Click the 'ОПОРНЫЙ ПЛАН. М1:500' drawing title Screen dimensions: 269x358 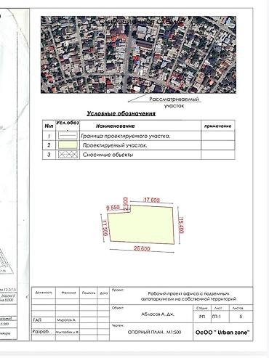[154, 332]
